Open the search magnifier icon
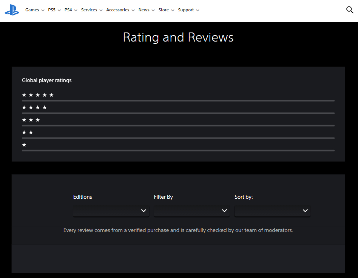 tap(350, 10)
